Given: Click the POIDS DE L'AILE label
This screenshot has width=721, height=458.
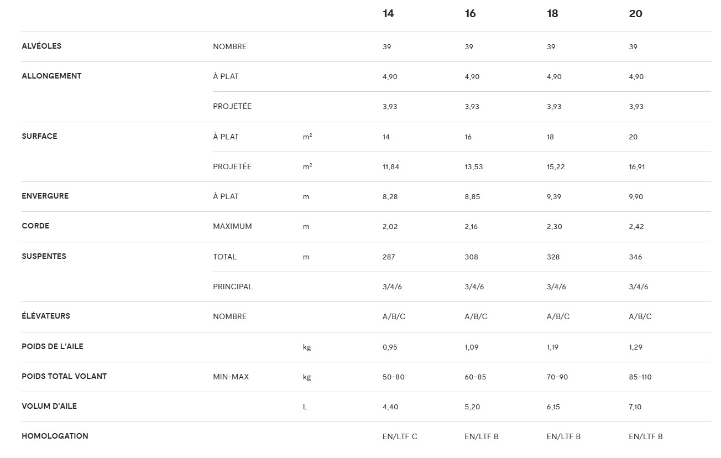Looking at the screenshot, I should tap(53, 346).
